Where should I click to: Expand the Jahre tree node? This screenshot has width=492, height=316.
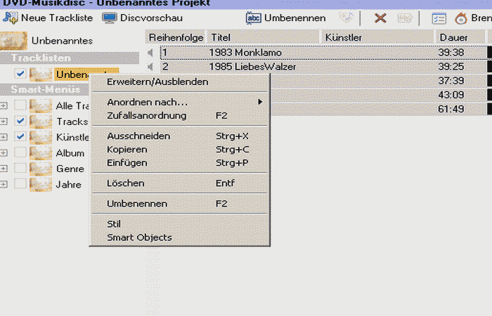[x=5, y=184]
